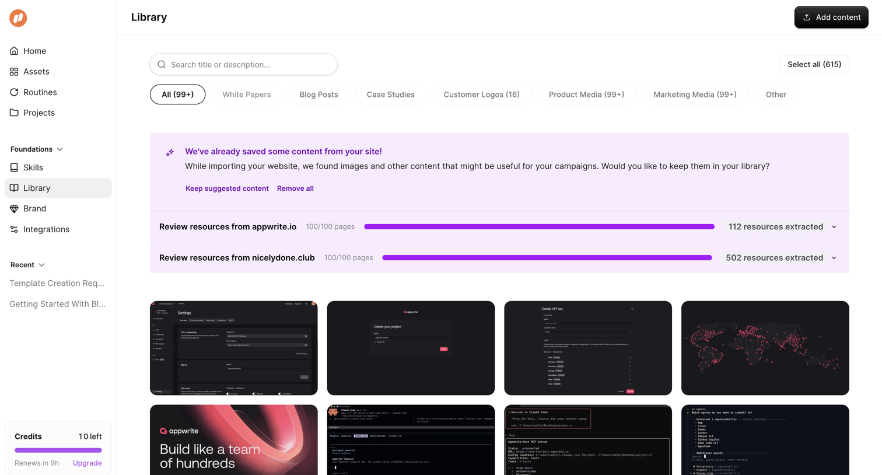Switch to the Case Studies filter
882x475 pixels.
pos(391,95)
